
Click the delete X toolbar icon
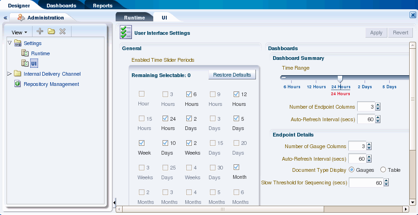(x=62, y=32)
